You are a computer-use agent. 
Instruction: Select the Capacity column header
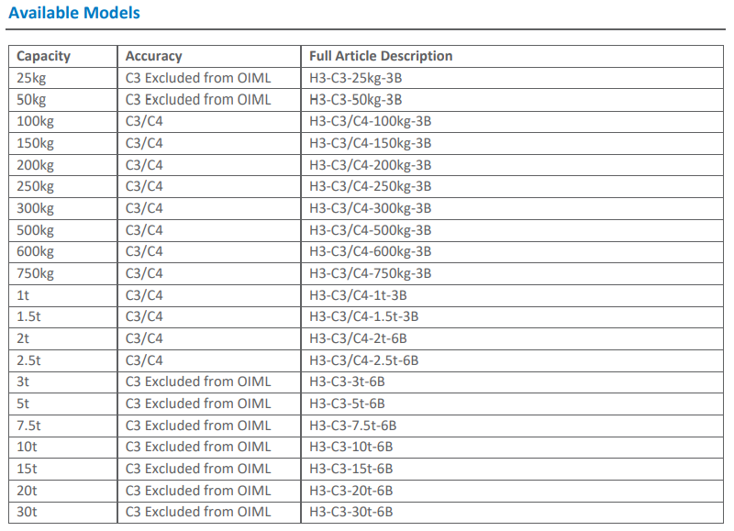43,56
